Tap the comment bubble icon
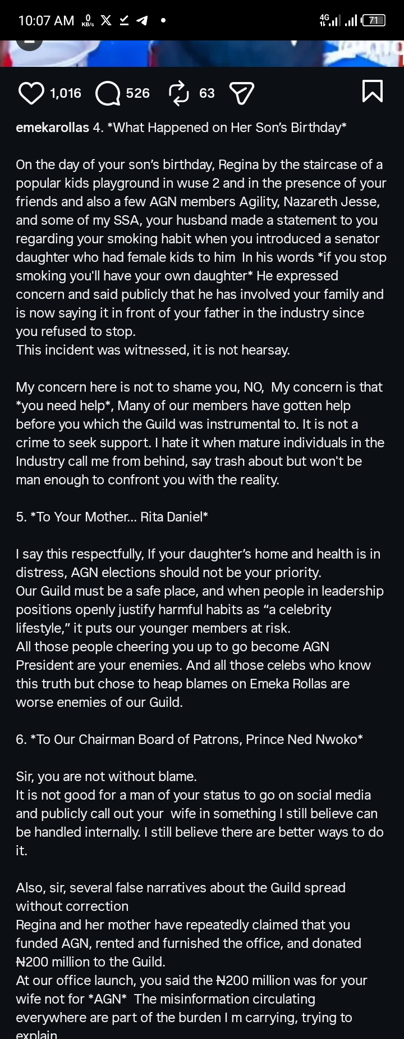The width and height of the screenshot is (404, 1039). tap(107, 93)
